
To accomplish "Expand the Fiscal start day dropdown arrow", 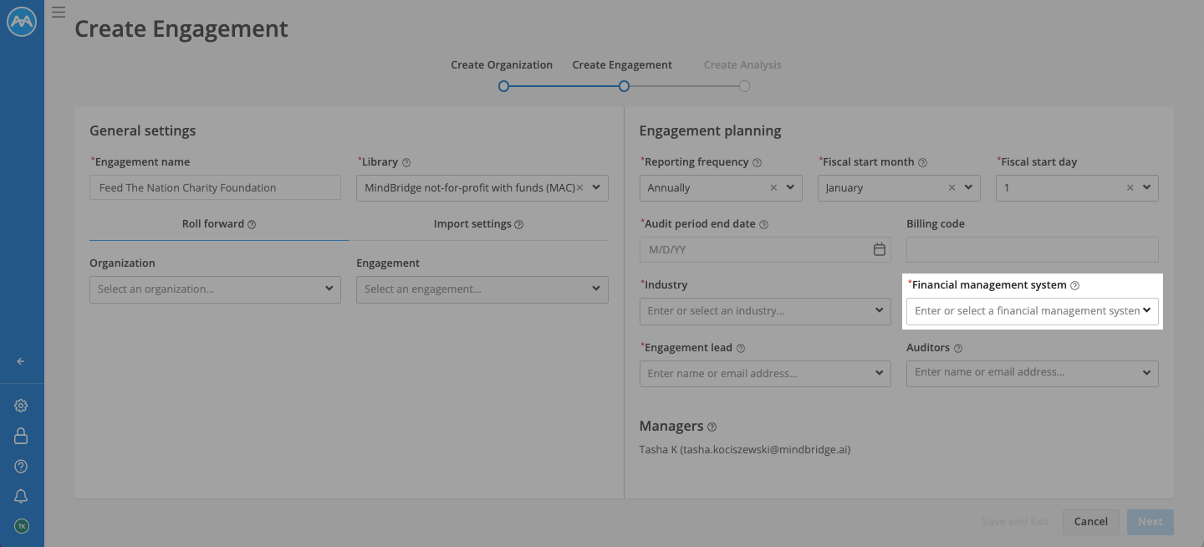I will (x=1147, y=187).
